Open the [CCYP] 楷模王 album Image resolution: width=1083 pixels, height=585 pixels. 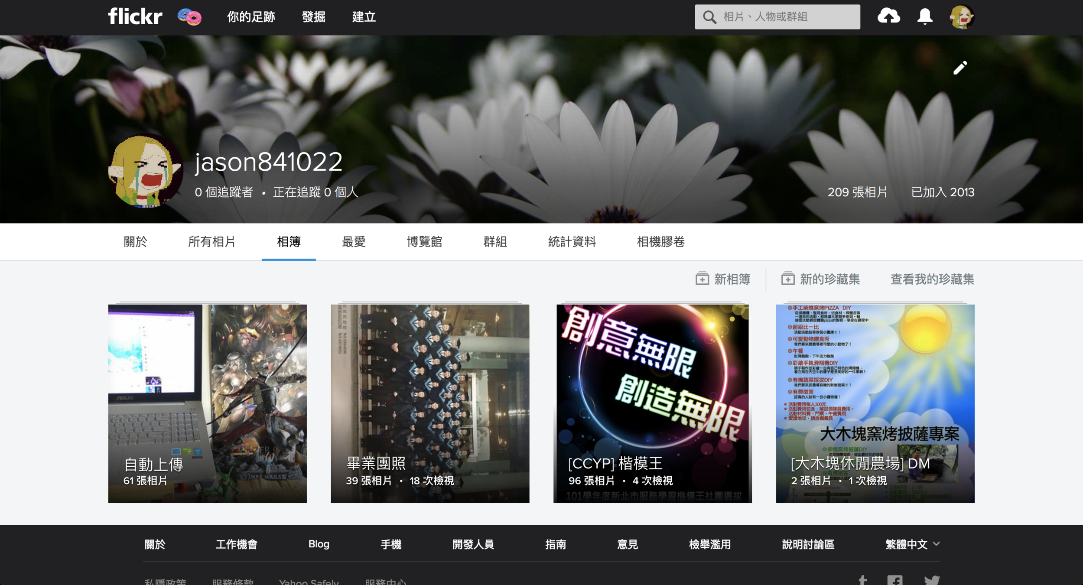[x=652, y=403]
